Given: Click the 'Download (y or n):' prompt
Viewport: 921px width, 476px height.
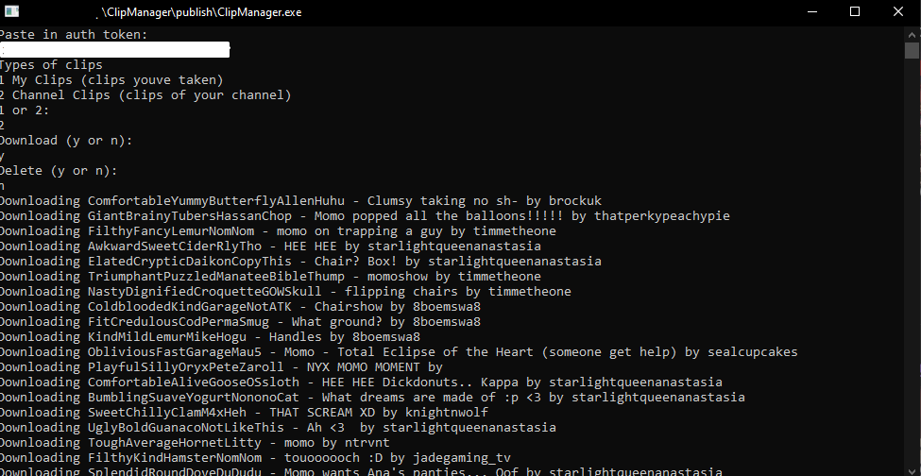Looking at the screenshot, I should [x=66, y=141].
